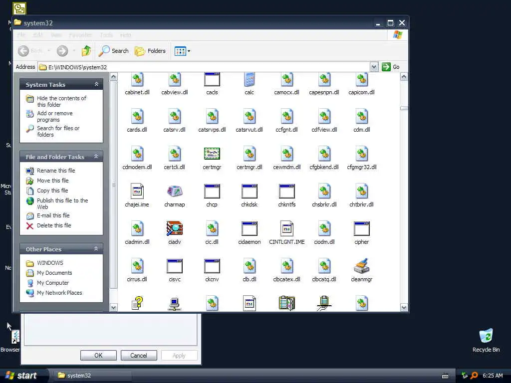
Task: Click the address bar path field
Action: pyautogui.click(x=204, y=67)
